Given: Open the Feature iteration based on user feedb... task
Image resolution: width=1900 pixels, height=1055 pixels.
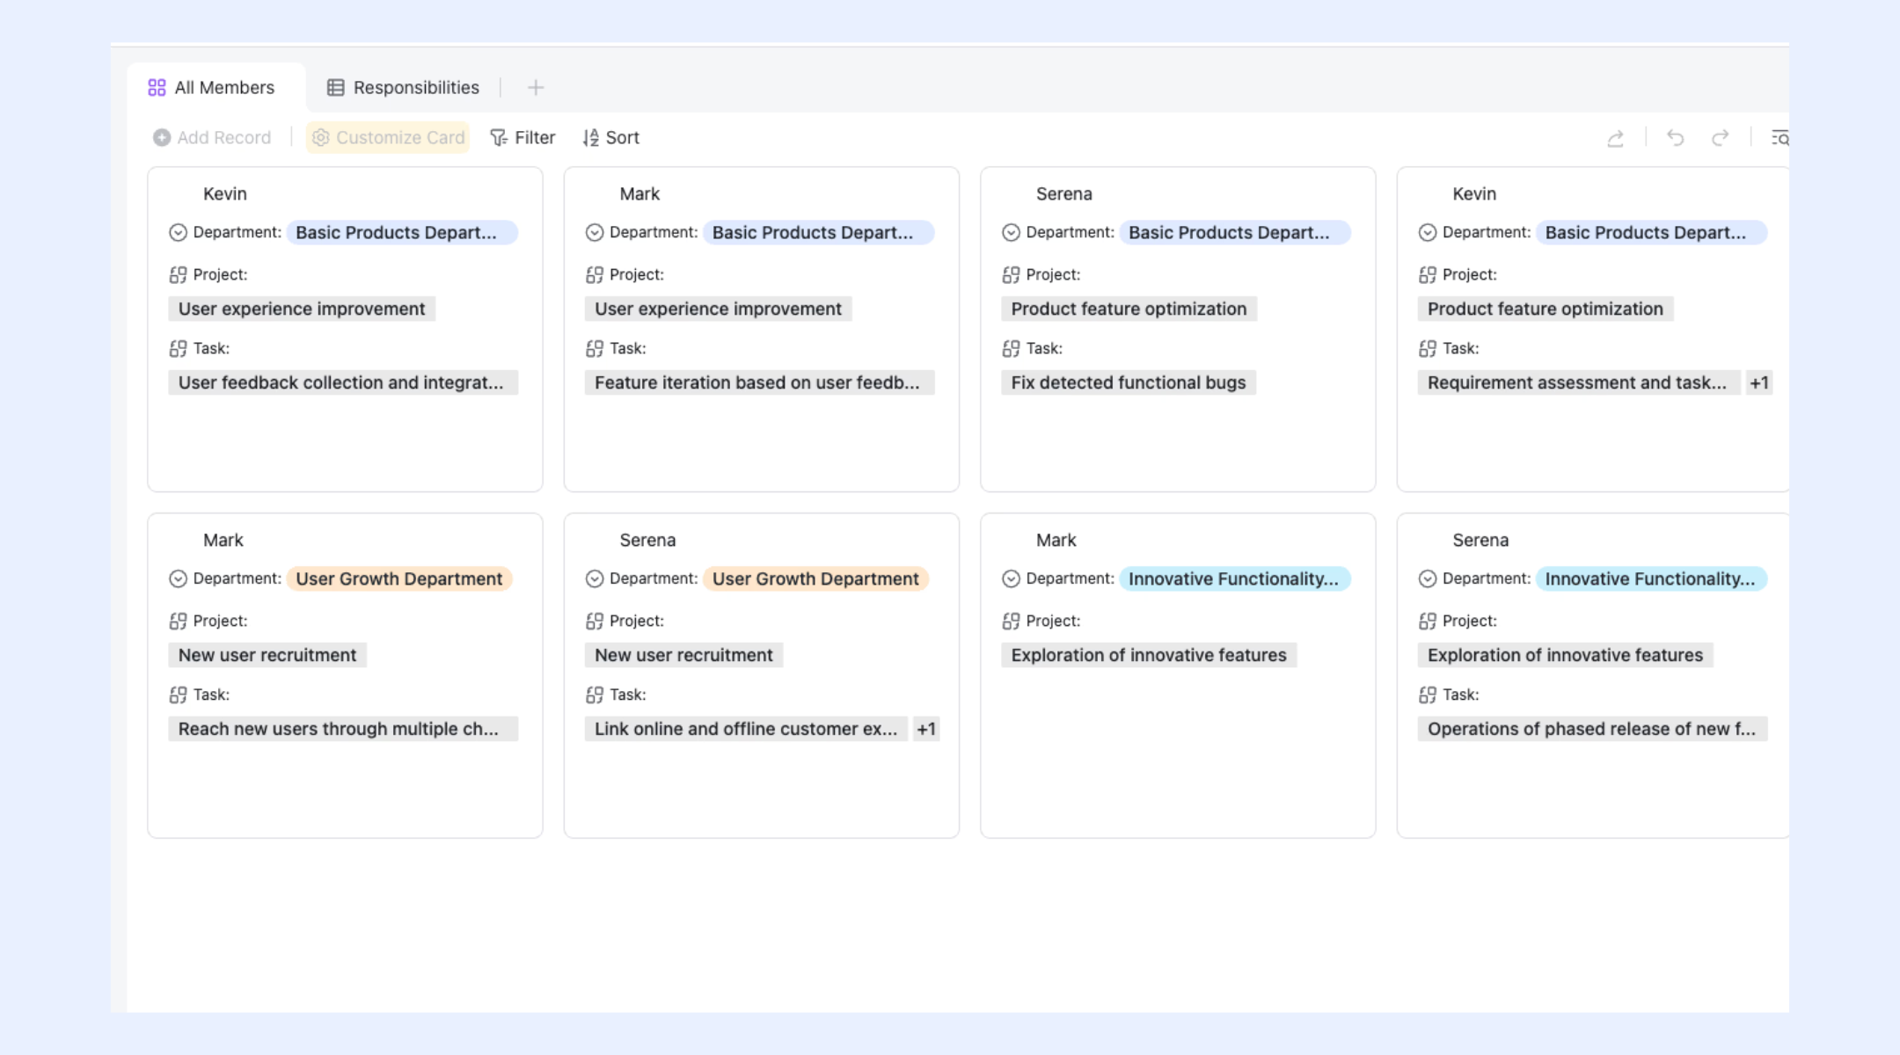Looking at the screenshot, I should [759, 383].
